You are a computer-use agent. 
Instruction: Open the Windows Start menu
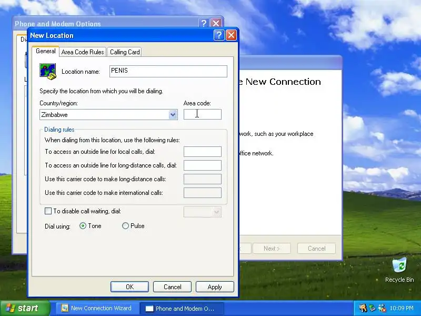(x=25, y=308)
